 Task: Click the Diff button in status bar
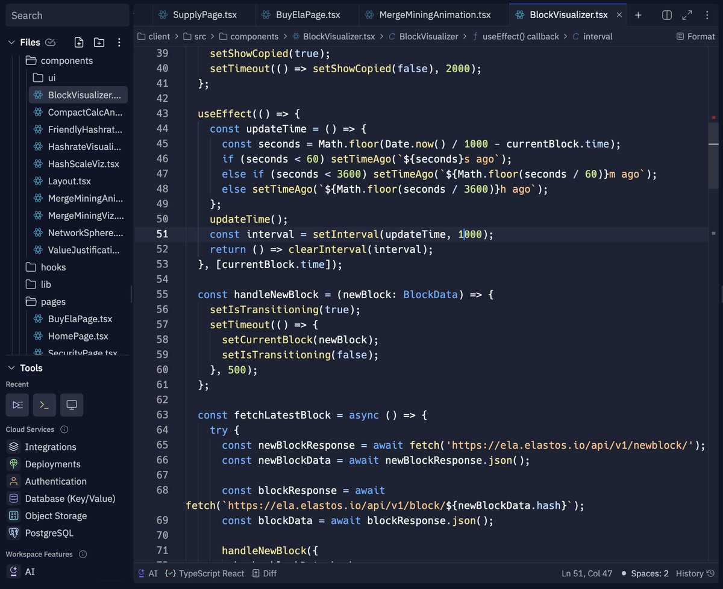click(x=264, y=573)
